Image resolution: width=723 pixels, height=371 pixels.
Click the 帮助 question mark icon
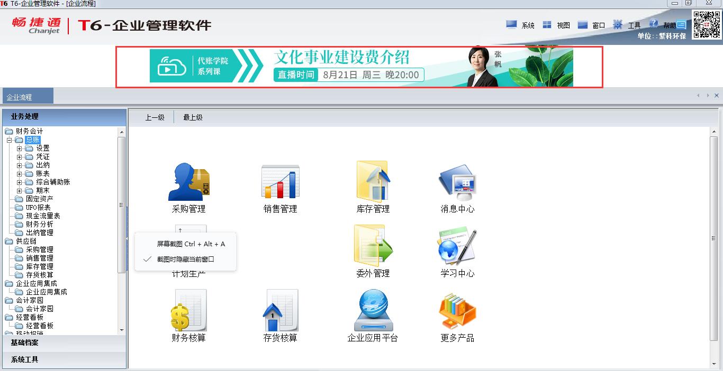point(654,24)
